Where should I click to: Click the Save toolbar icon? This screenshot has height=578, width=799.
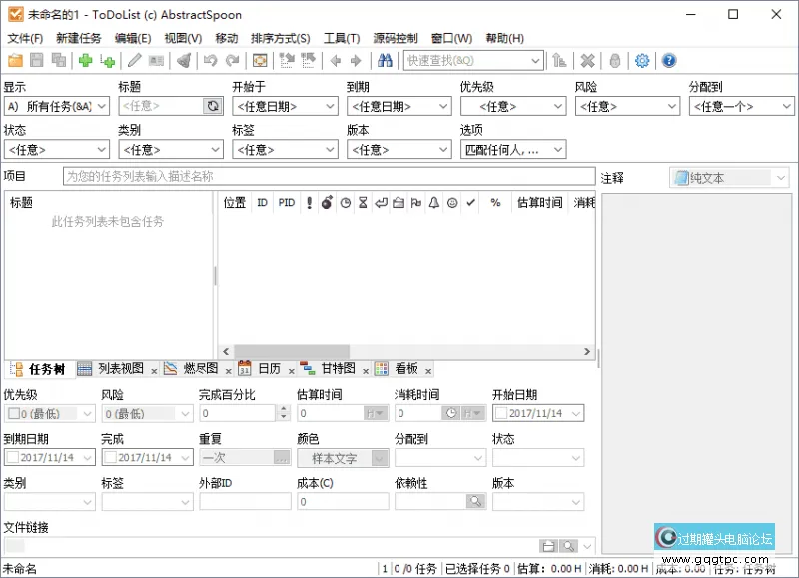[x=35, y=62]
